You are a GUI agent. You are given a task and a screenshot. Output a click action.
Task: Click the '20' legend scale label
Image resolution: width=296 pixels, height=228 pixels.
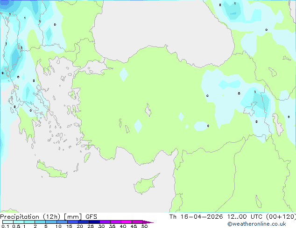point(80,226)
